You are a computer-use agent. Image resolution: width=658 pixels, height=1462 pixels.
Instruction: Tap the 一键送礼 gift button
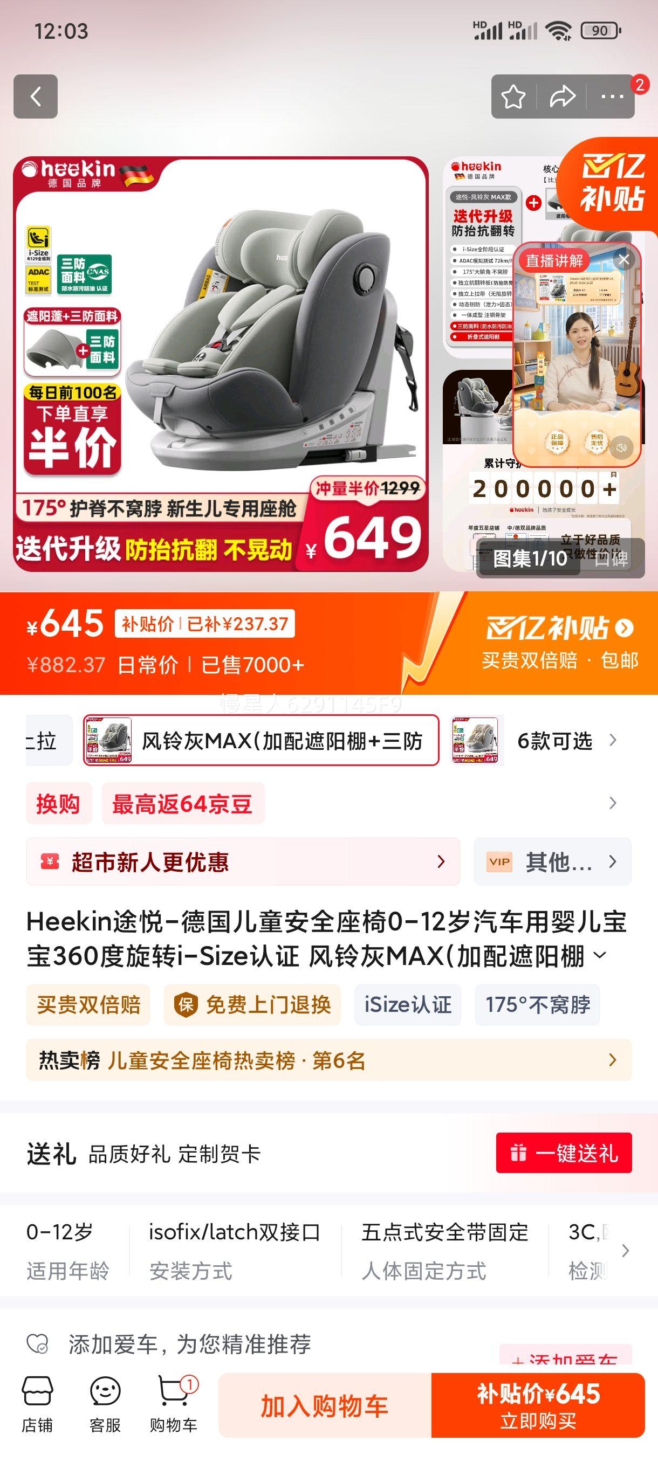point(564,1153)
